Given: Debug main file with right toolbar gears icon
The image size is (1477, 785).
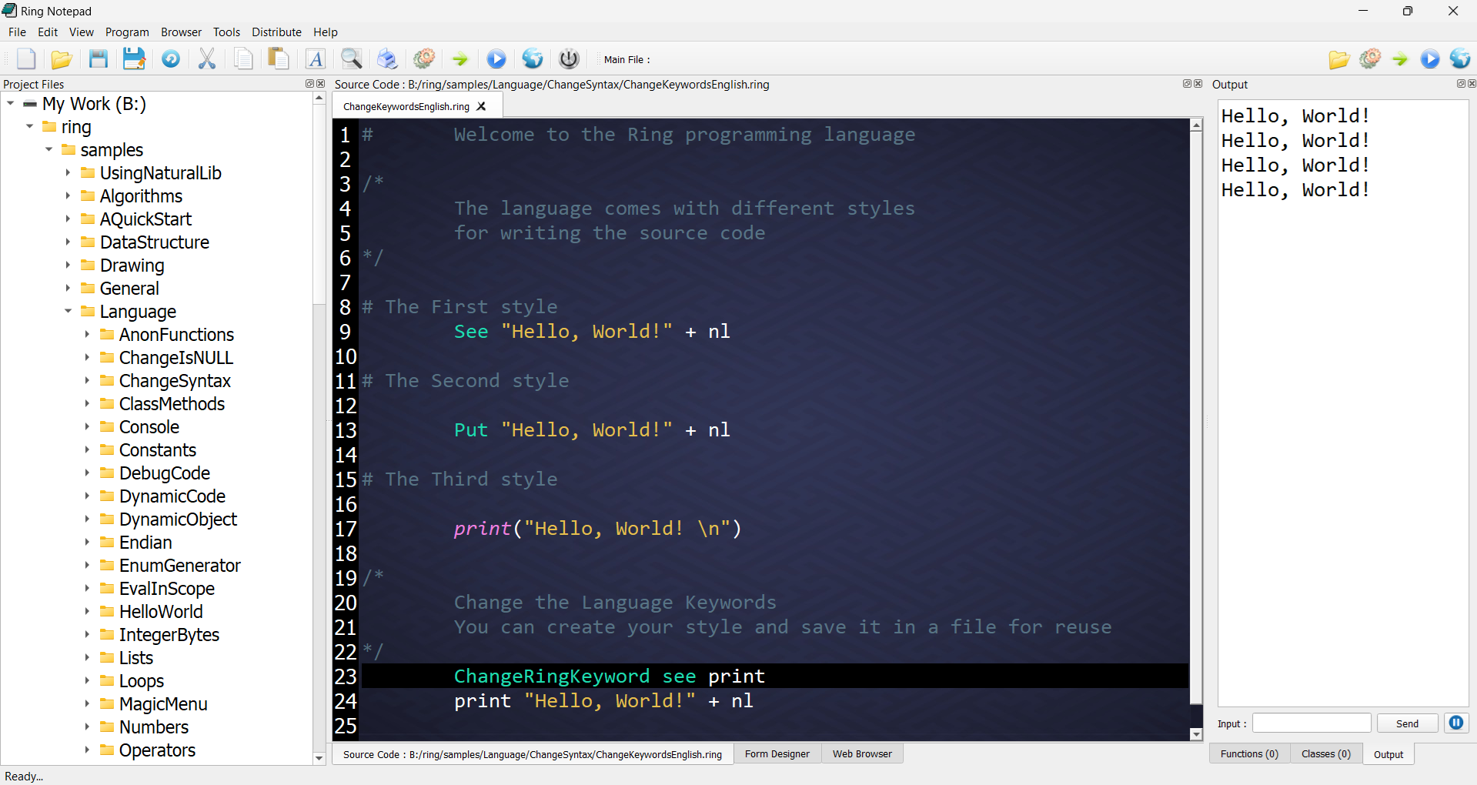Looking at the screenshot, I should 1370,59.
